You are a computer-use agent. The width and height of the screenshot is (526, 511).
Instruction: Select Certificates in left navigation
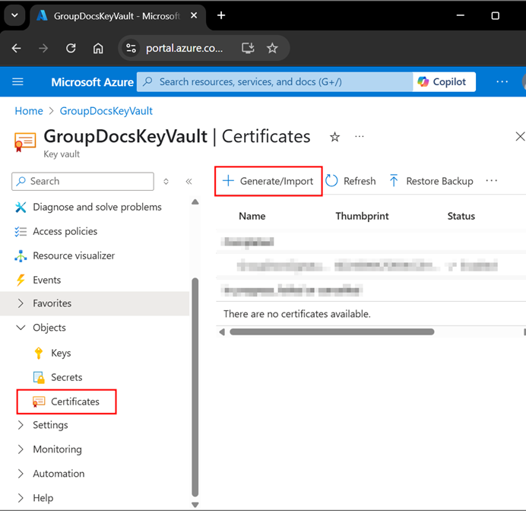(74, 401)
